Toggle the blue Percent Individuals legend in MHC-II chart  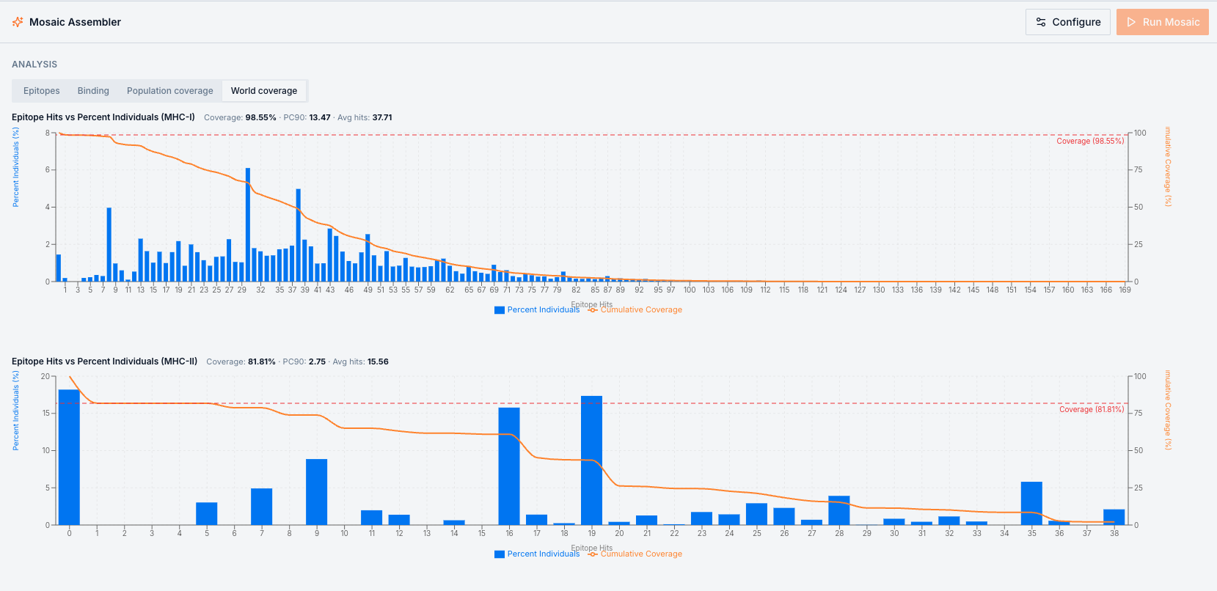(x=537, y=554)
